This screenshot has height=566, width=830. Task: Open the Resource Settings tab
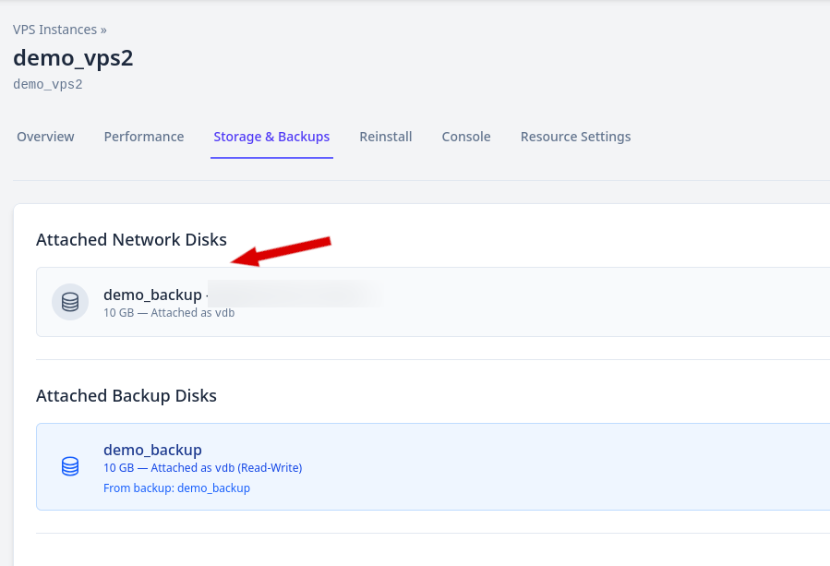coord(575,136)
